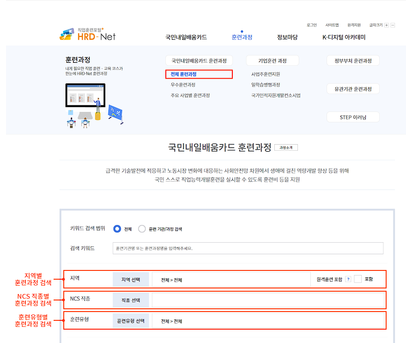Image resolution: width=406 pixels, height=343 pixels.
Task: Open the 훈련유형 선택 training type selector
Action: [131, 320]
